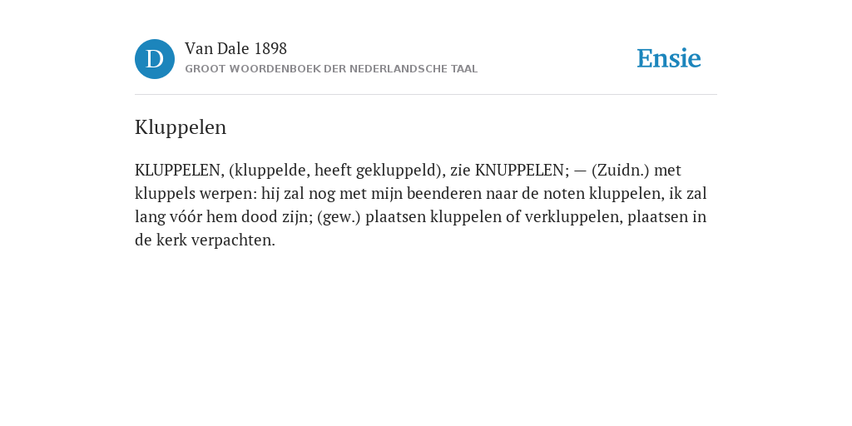Open the Ensie logo link
The image size is (852, 426).
coord(669,58)
